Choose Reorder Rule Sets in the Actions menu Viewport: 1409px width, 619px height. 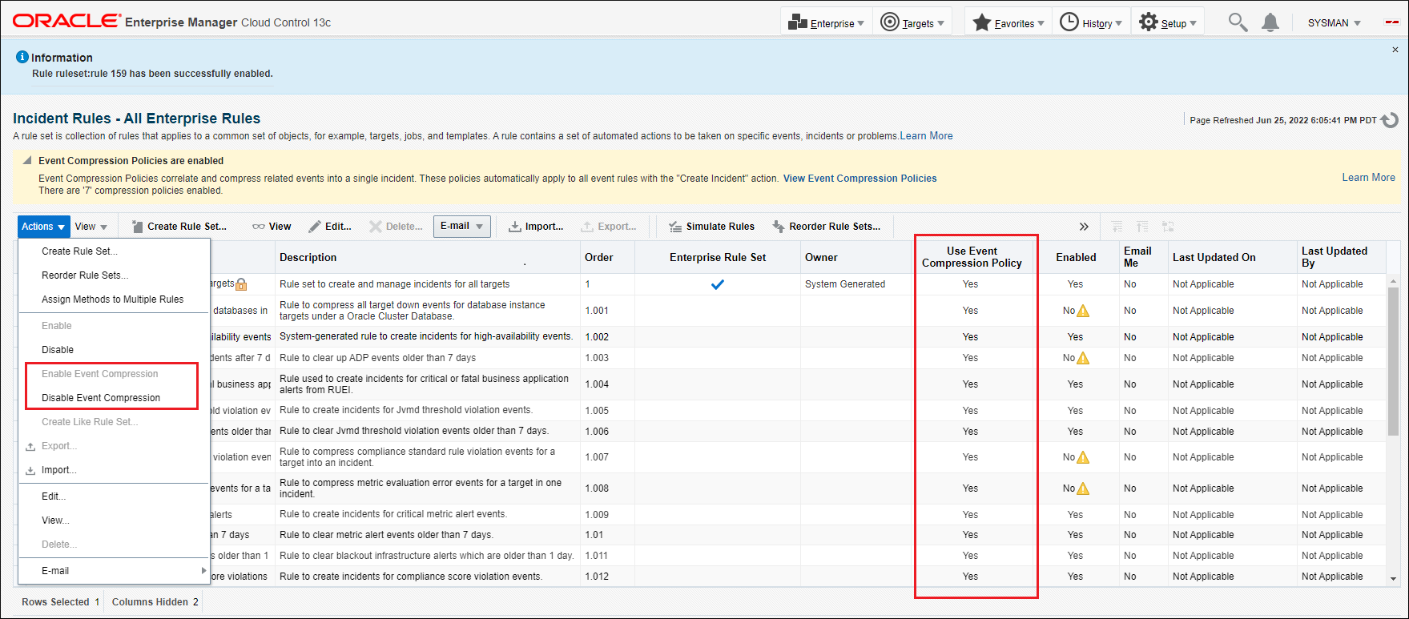click(85, 275)
